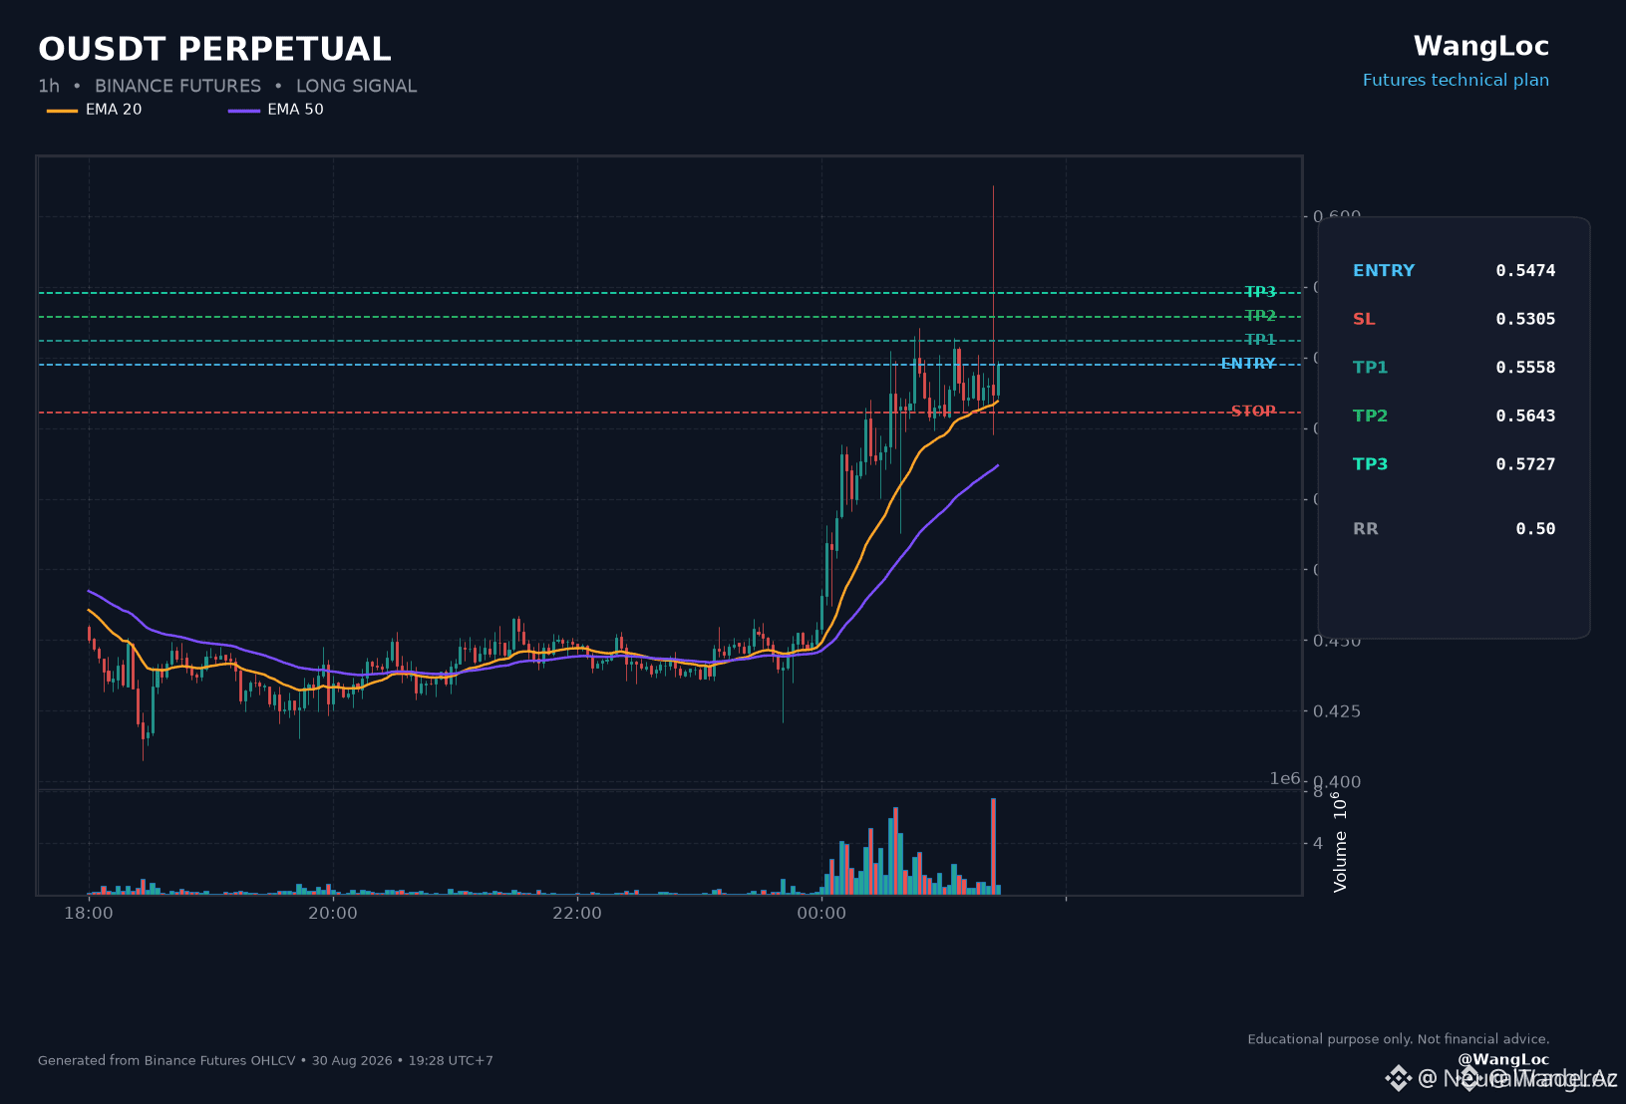Click the ENTRY label on the chart line
The width and height of the screenshot is (1626, 1104).
(1248, 364)
